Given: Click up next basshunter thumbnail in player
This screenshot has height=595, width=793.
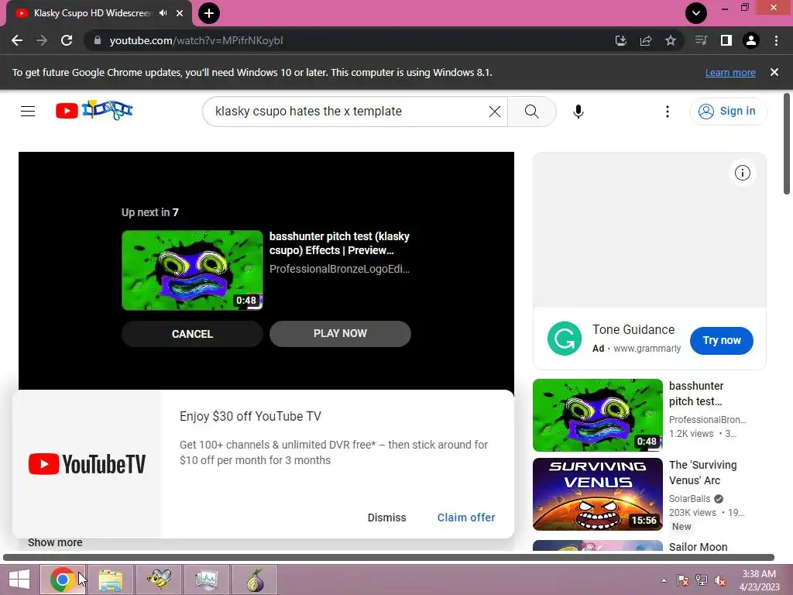Looking at the screenshot, I should pos(192,270).
